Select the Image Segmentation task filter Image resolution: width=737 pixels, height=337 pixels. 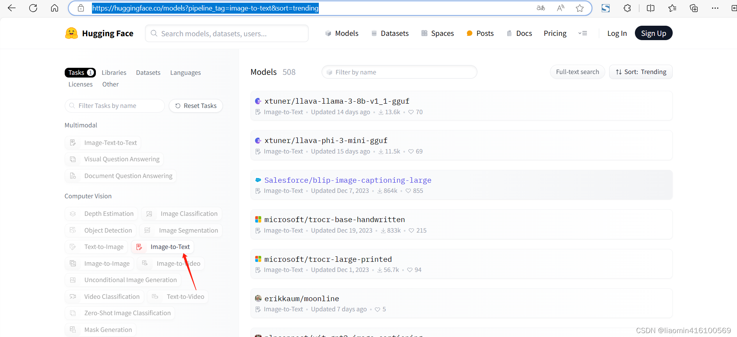click(x=181, y=230)
